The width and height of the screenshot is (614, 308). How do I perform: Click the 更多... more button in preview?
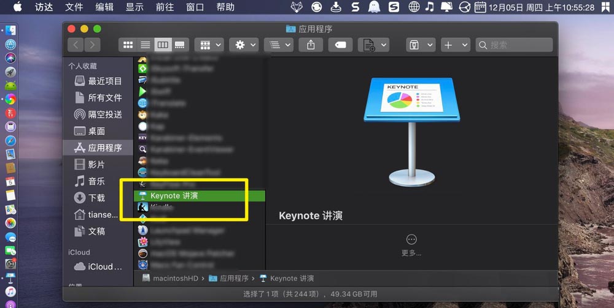(x=411, y=245)
